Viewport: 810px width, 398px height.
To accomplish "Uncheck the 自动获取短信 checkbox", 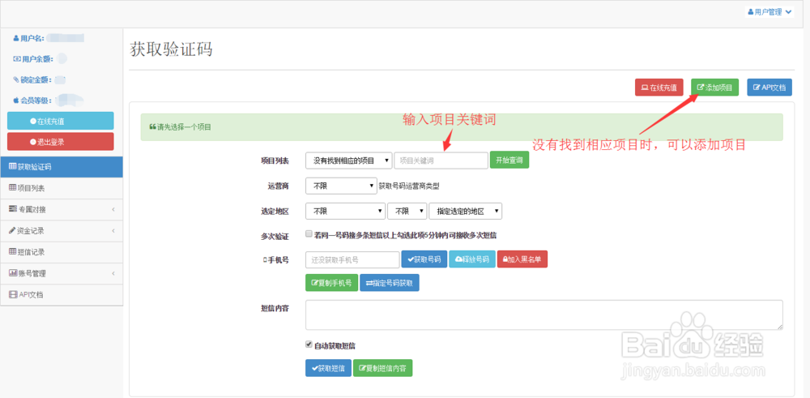I will [309, 344].
